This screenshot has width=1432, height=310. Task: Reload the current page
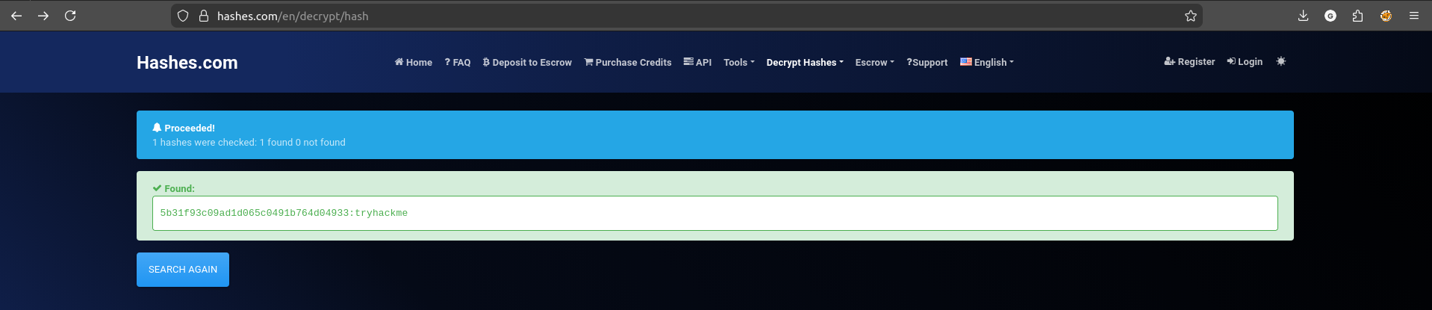point(70,16)
